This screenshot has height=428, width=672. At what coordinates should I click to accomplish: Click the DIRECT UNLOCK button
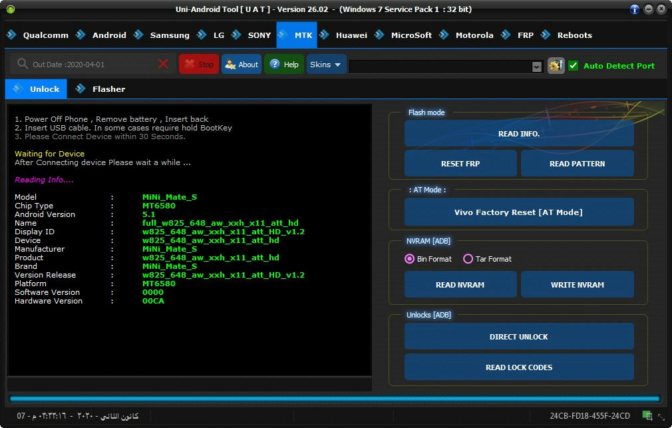(x=519, y=337)
